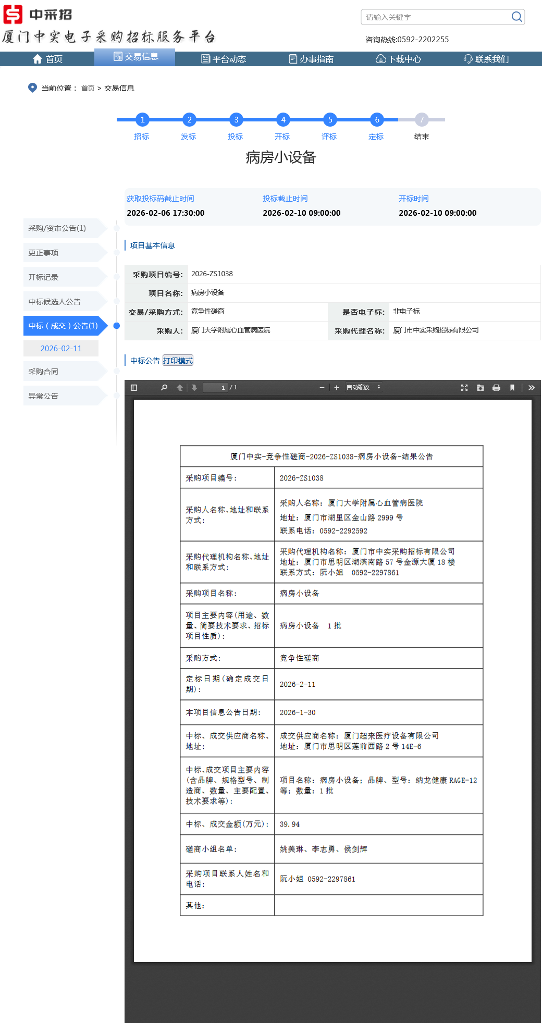Click the PDF open file icon

tap(481, 388)
